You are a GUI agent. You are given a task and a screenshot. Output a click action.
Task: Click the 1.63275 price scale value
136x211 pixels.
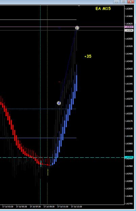(129, 99)
